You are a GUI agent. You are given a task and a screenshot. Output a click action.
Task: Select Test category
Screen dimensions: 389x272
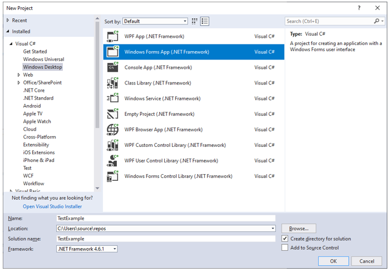27,168
